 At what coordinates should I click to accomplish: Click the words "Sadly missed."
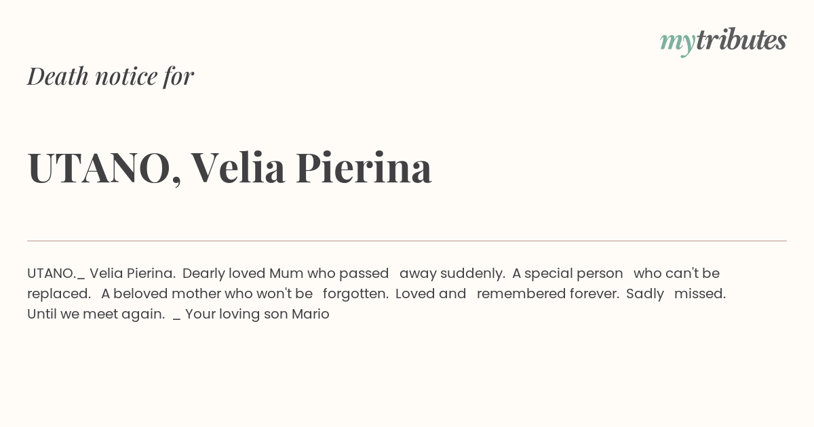(x=676, y=293)
